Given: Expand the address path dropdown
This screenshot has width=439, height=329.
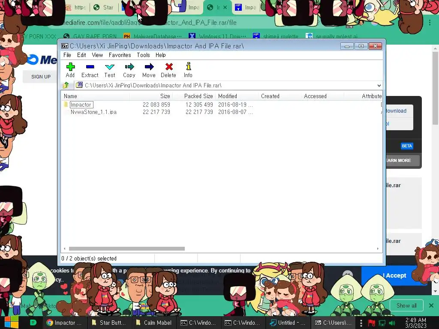Looking at the screenshot, I should (379, 85).
